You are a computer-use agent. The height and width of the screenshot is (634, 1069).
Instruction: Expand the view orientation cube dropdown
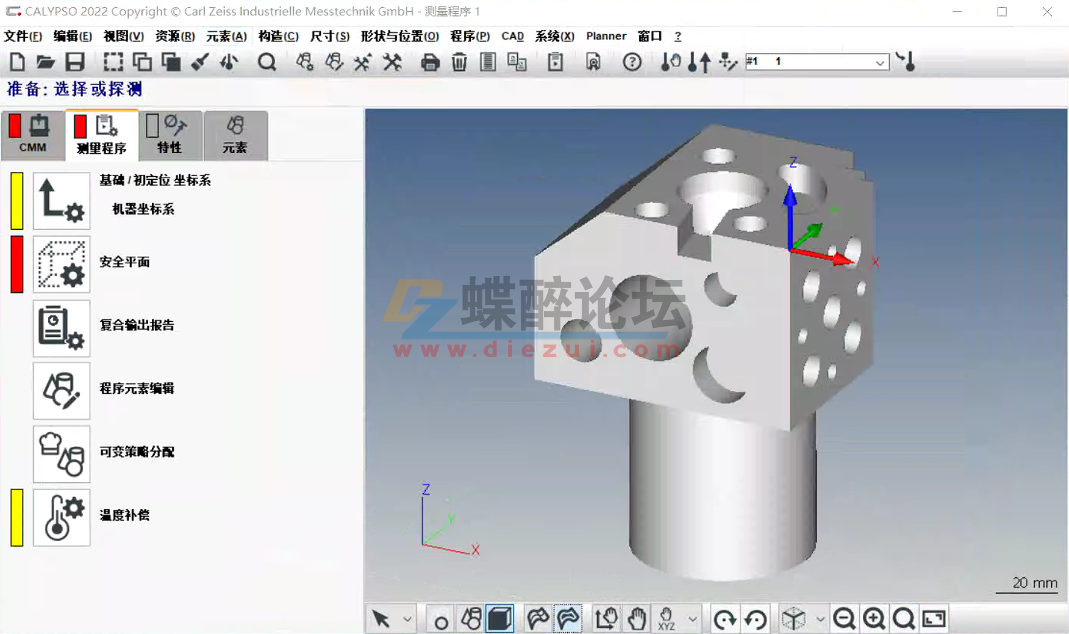(x=820, y=618)
